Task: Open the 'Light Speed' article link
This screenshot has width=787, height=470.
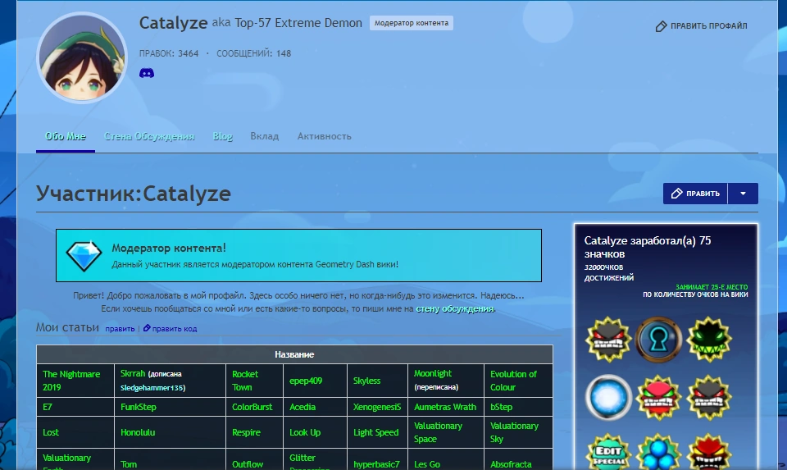Action: (376, 432)
